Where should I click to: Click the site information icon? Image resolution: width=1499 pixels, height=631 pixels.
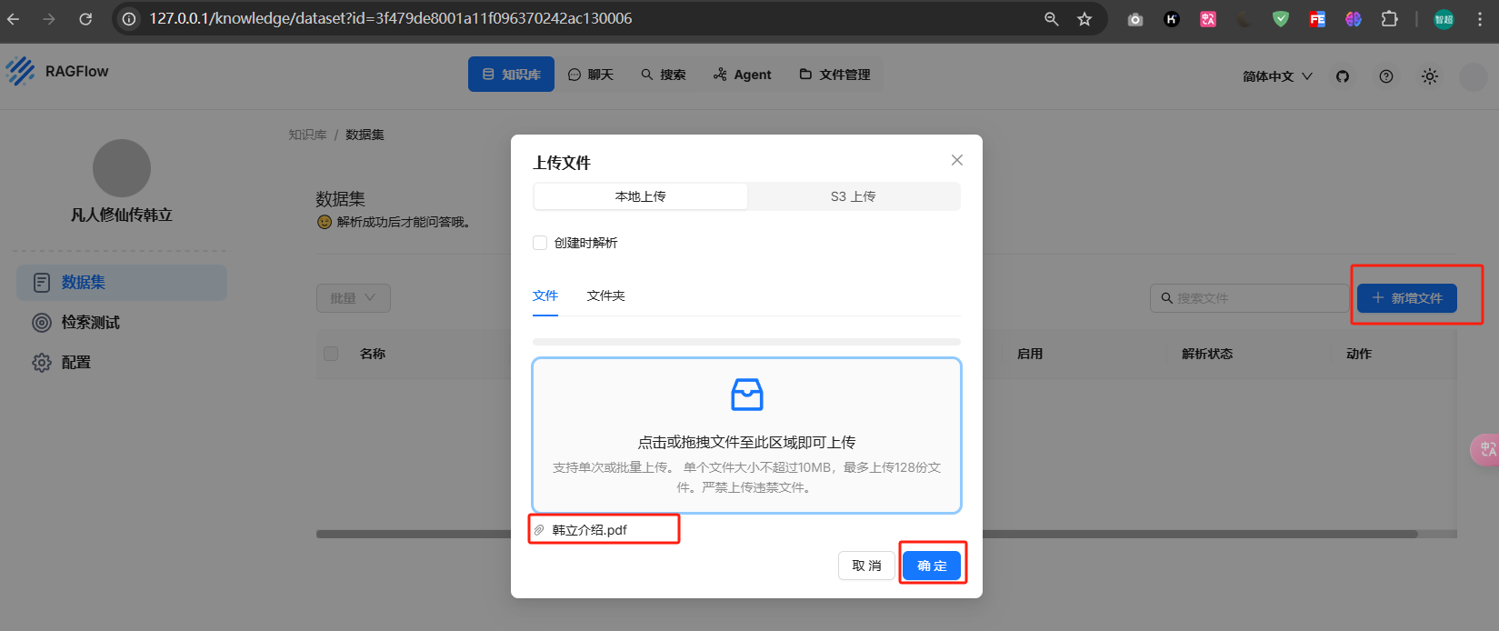[130, 18]
